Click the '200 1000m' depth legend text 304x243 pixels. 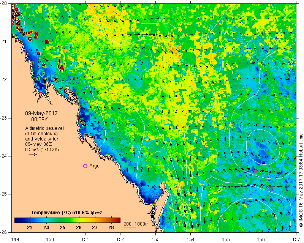136,224
